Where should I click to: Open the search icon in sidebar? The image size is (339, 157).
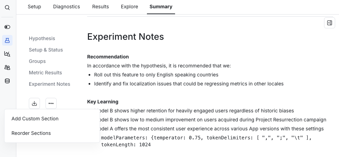coord(7,8)
